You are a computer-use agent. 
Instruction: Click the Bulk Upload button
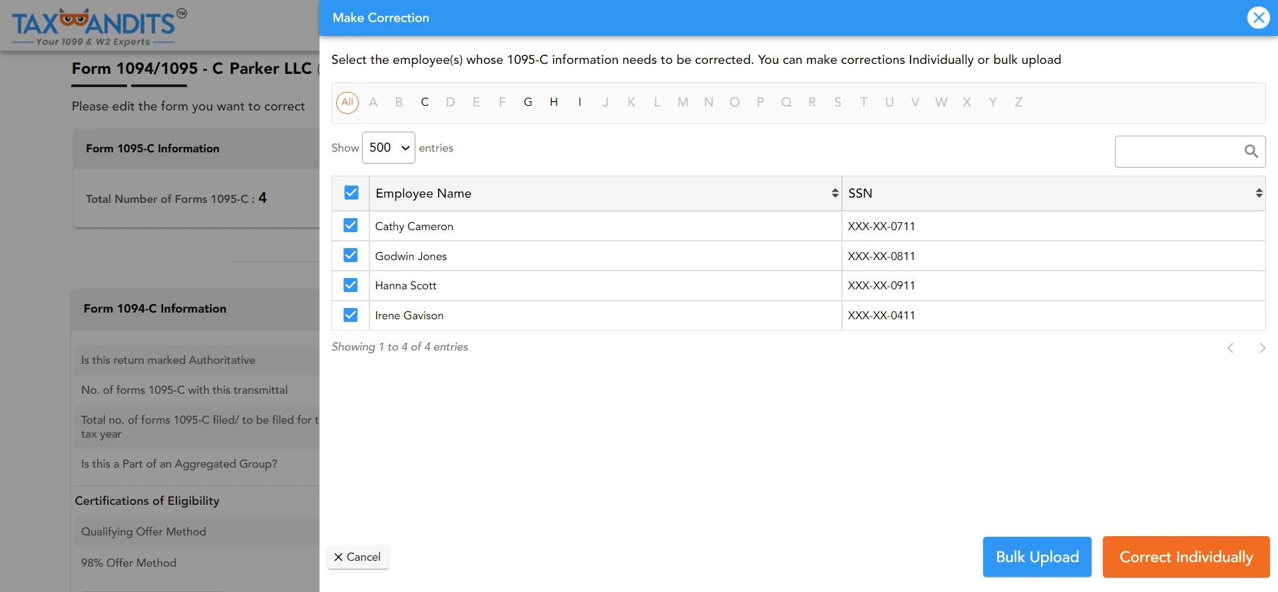pyautogui.click(x=1036, y=557)
